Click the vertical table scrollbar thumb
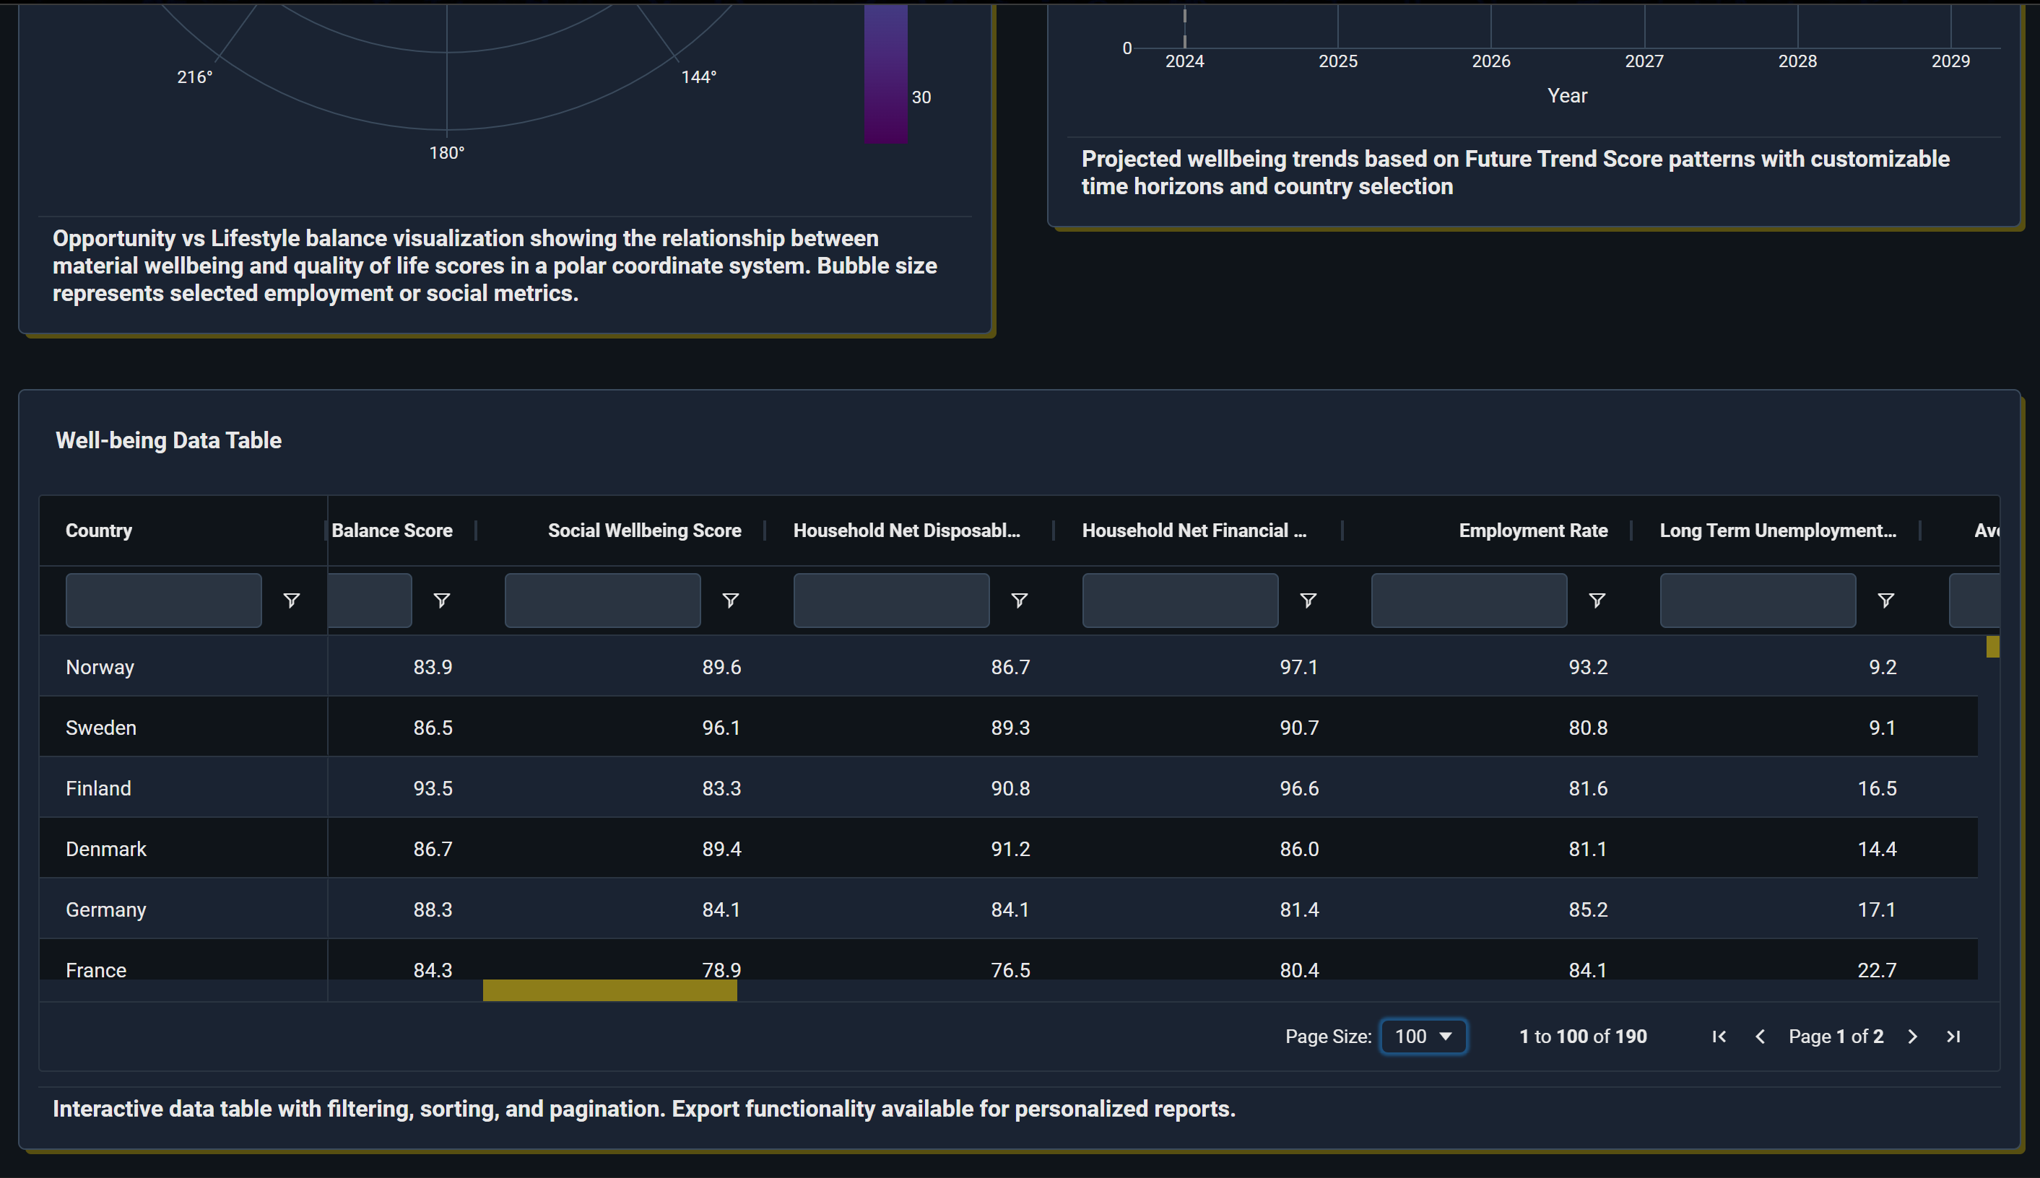The image size is (2040, 1178). (x=1992, y=647)
